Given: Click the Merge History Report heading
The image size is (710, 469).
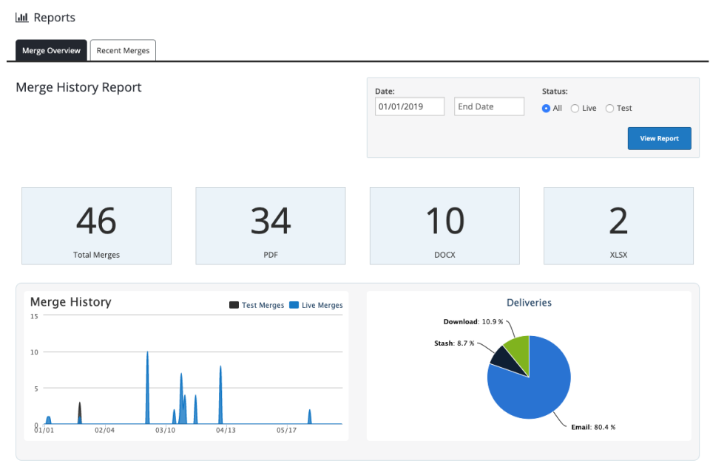Looking at the screenshot, I should 78,87.
